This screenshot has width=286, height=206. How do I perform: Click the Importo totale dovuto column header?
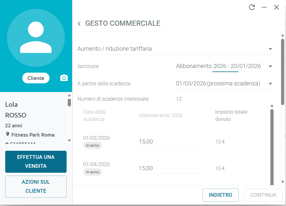231,115
